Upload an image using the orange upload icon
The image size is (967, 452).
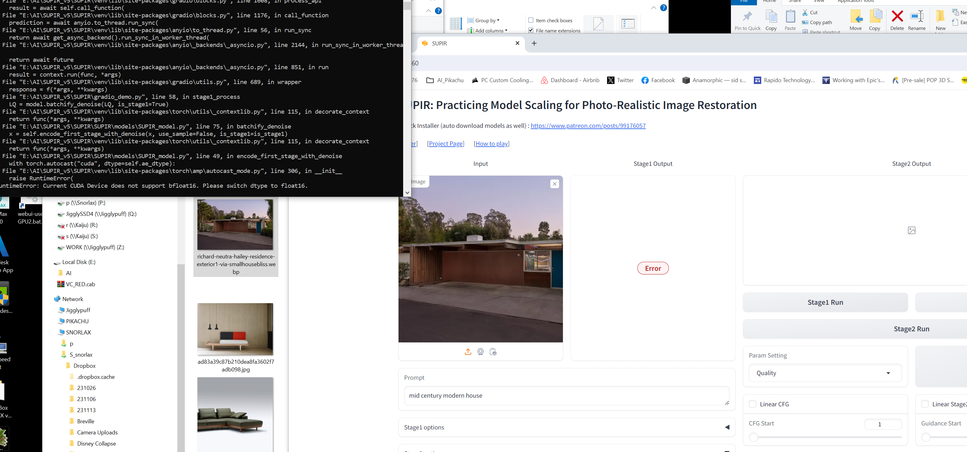point(468,352)
